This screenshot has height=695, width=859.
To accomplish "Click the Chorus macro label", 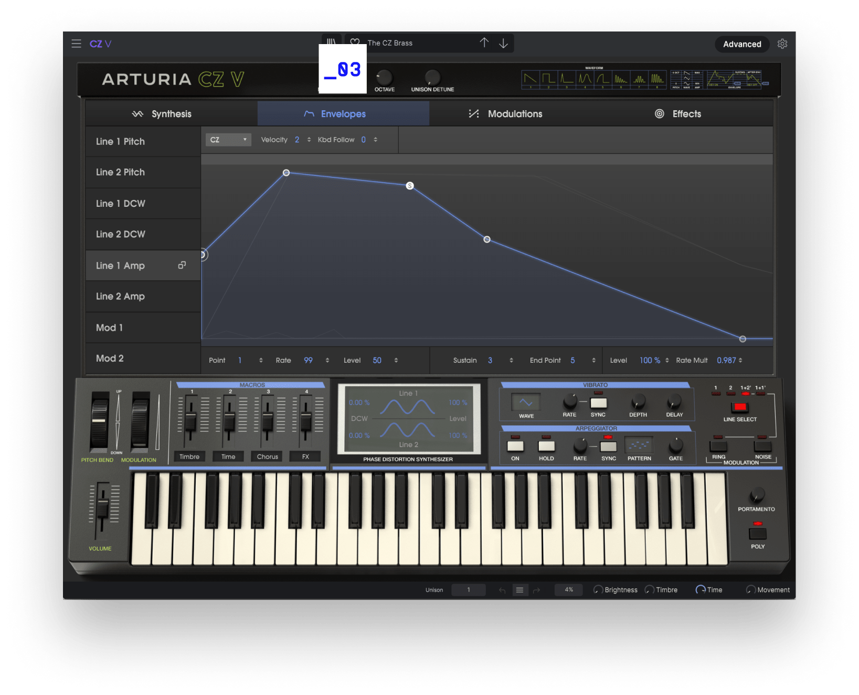I will 268,457.
